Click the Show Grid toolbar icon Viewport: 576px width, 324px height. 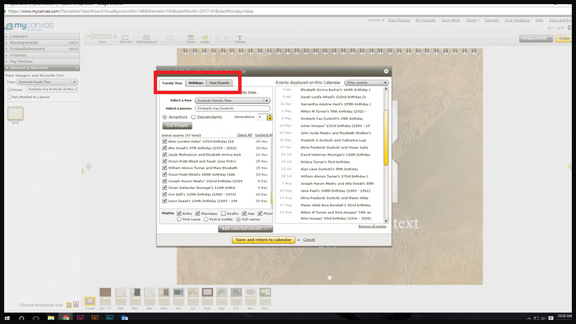pyautogui.click(x=125, y=39)
